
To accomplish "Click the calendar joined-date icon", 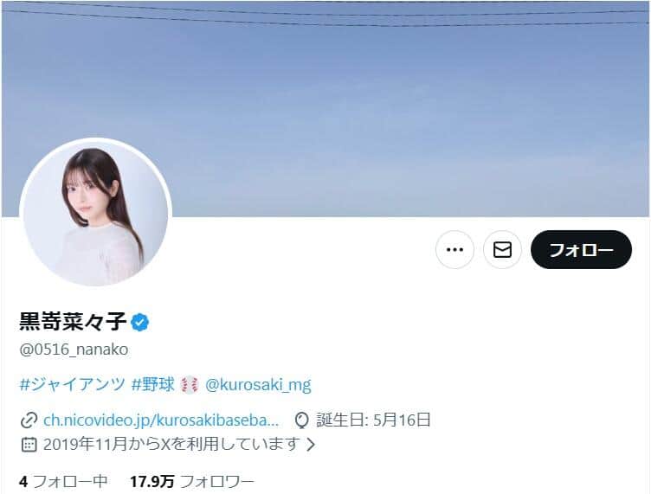I will click(29, 444).
